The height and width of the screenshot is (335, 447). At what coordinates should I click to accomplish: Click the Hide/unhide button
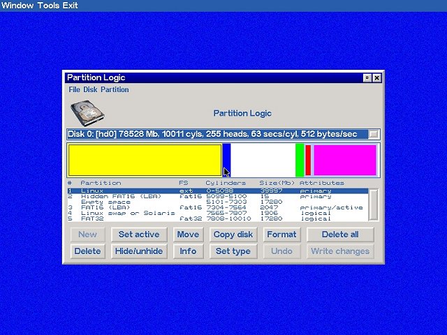139,251
